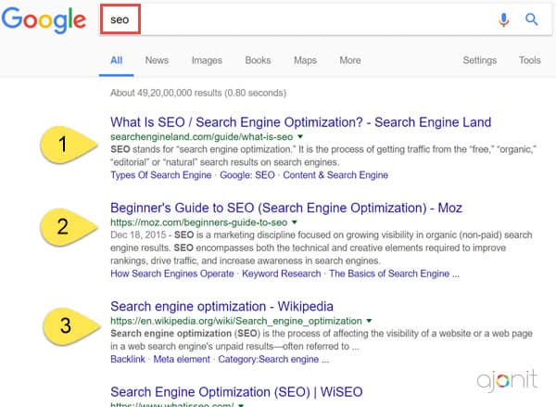Viewport: 556px width, 407px height.
Task: Open the Keyword Research sitelink
Action: (281, 273)
